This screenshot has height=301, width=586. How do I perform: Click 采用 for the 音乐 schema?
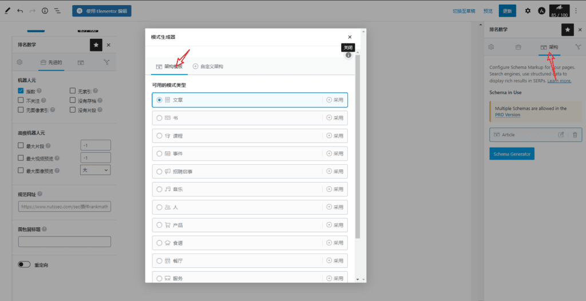tap(335, 189)
